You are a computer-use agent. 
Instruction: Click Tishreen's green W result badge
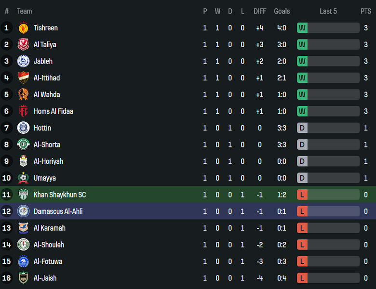coord(302,28)
